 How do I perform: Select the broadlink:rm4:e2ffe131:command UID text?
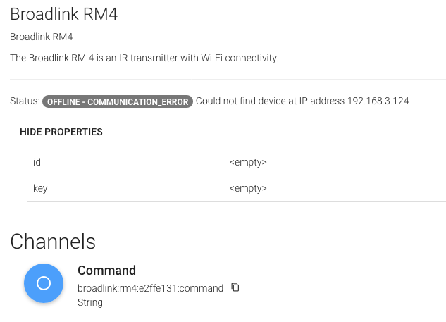tap(150, 288)
